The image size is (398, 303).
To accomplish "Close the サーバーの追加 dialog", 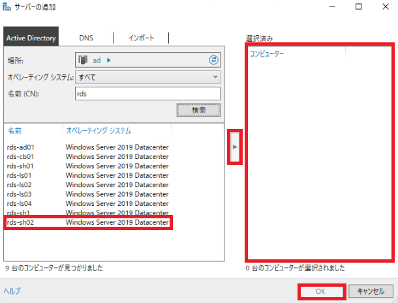I will click(x=386, y=7).
